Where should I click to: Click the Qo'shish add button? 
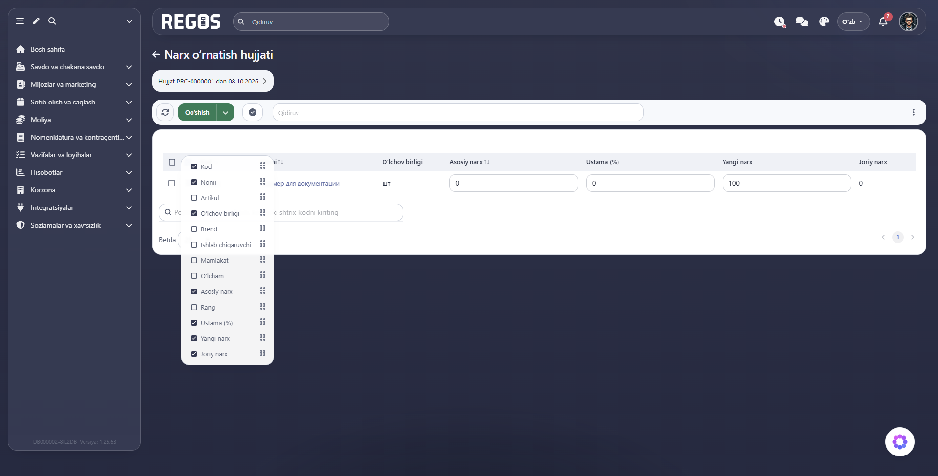[x=197, y=112]
